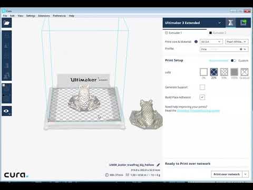The height and width of the screenshot is (190, 253).
Task: Uncheck the Build Plate Adhesion checkbox
Action: click(202, 97)
